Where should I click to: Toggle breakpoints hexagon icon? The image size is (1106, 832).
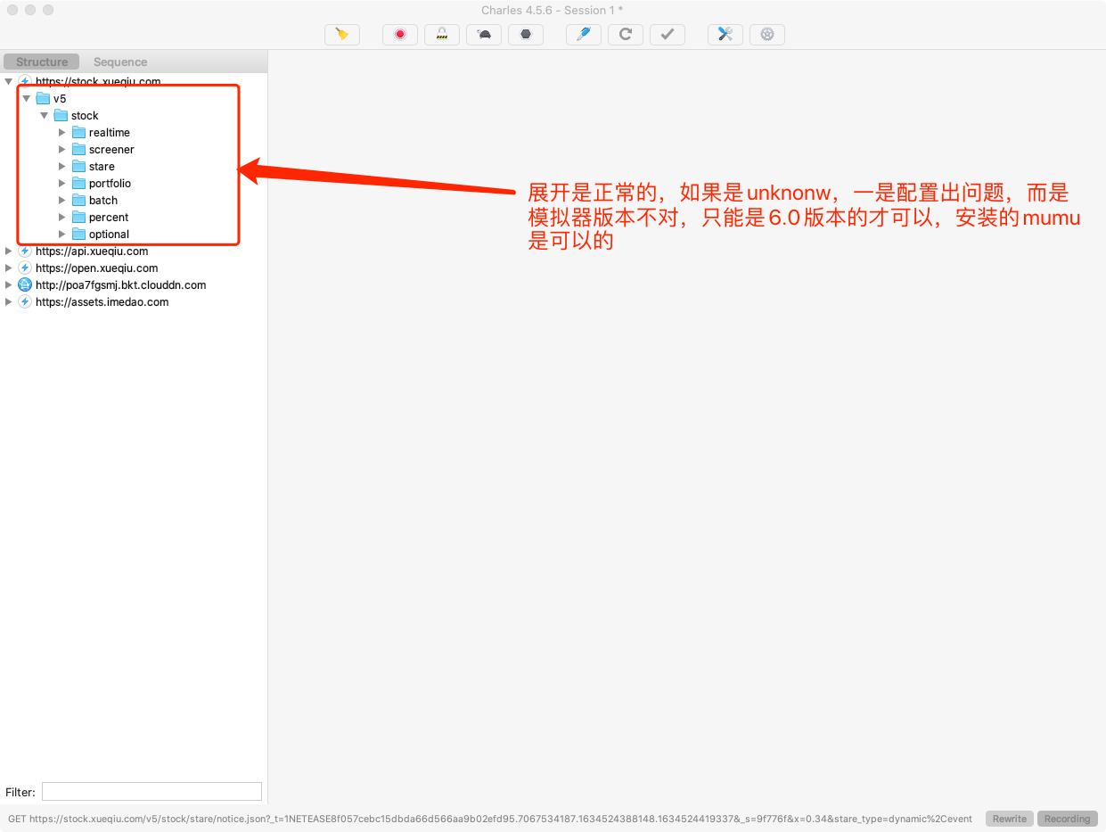coord(526,35)
